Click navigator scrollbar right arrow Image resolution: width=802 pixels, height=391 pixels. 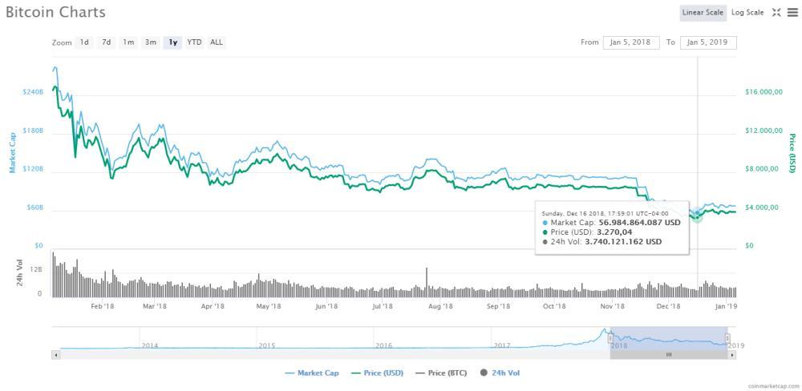(x=732, y=354)
